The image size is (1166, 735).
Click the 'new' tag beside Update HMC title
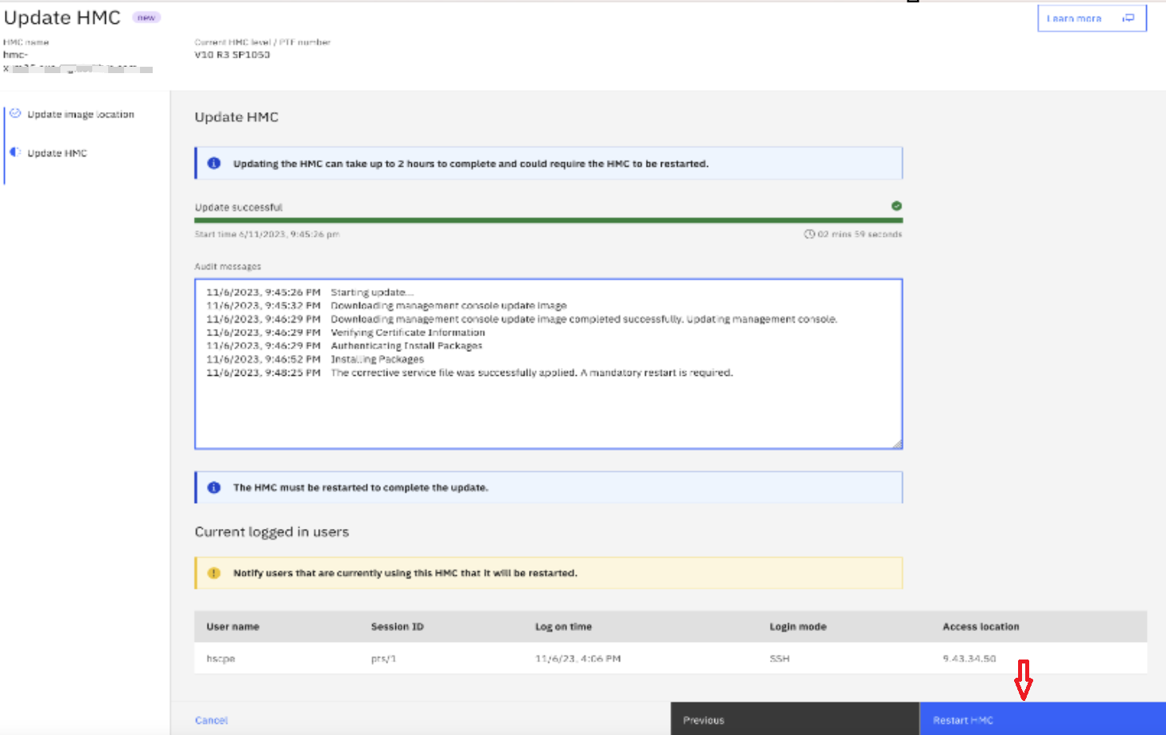click(x=146, y=17)
